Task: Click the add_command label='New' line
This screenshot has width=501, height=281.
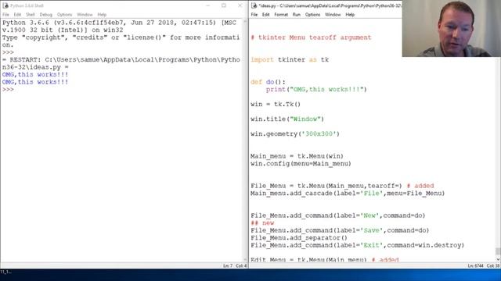Action: tap(338, 215)
